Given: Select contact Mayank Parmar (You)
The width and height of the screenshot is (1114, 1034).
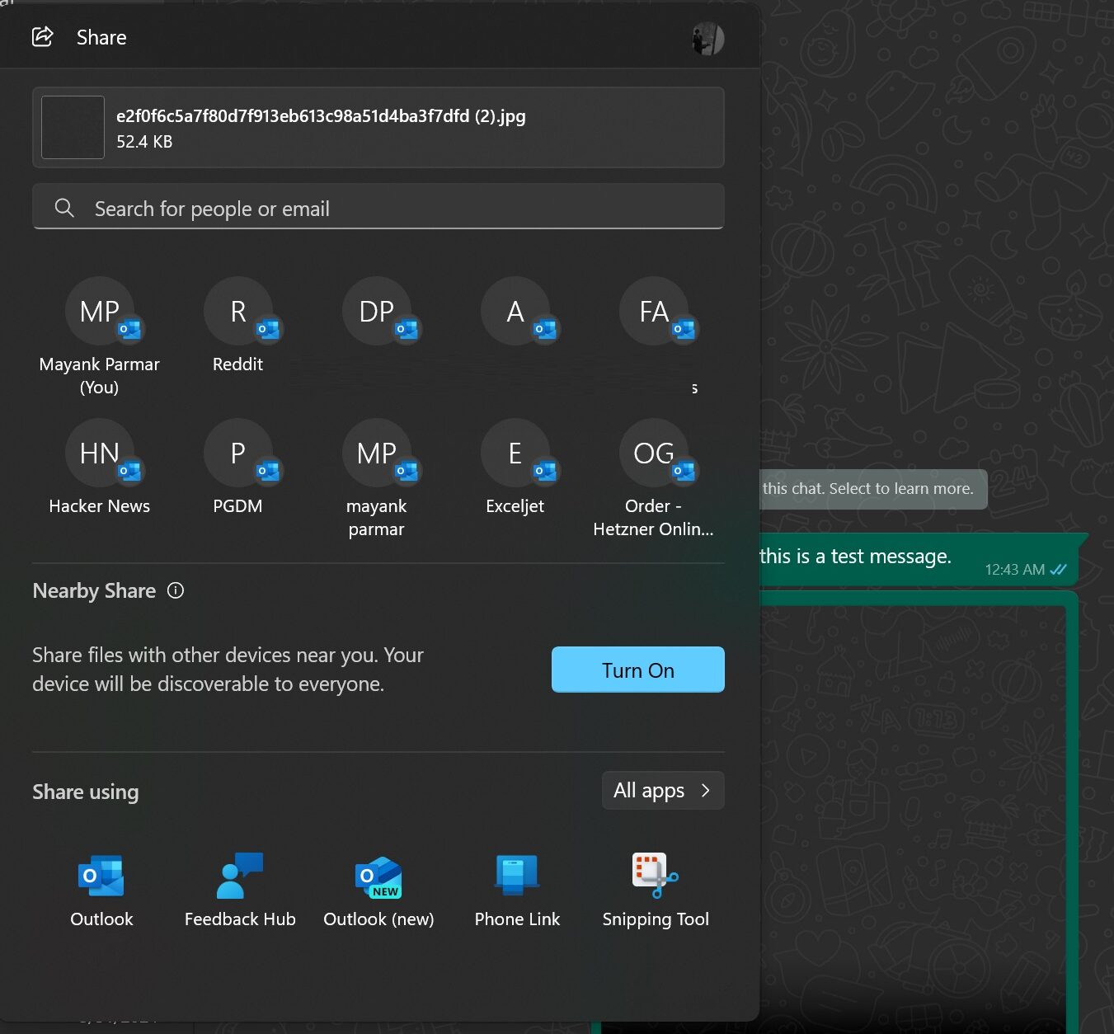Looking at the screenshot, I should point(100,336).
